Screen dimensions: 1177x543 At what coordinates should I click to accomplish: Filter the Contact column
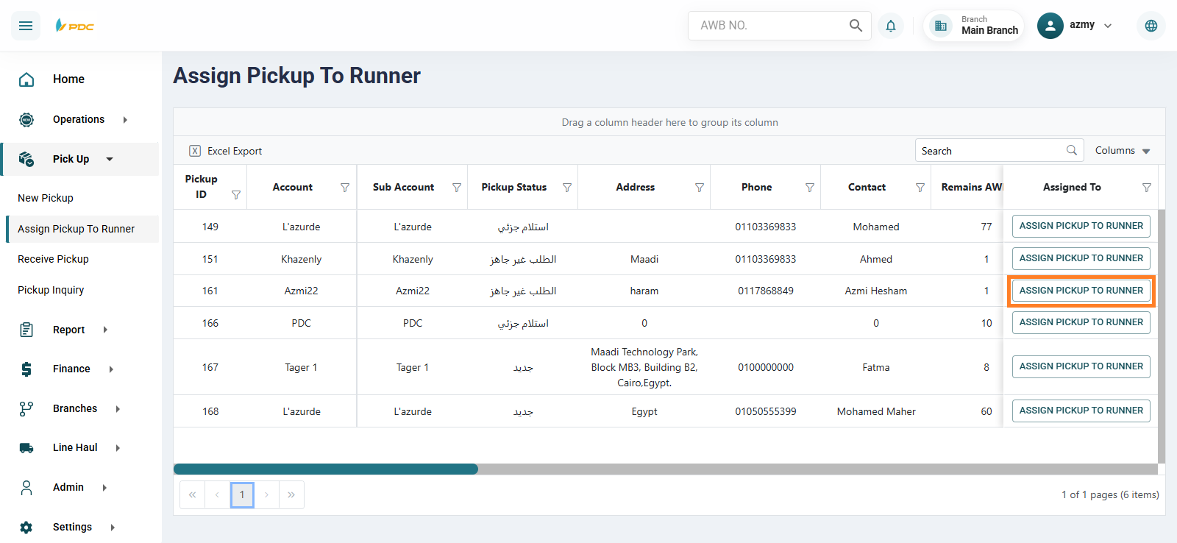(x=920, y=188)
